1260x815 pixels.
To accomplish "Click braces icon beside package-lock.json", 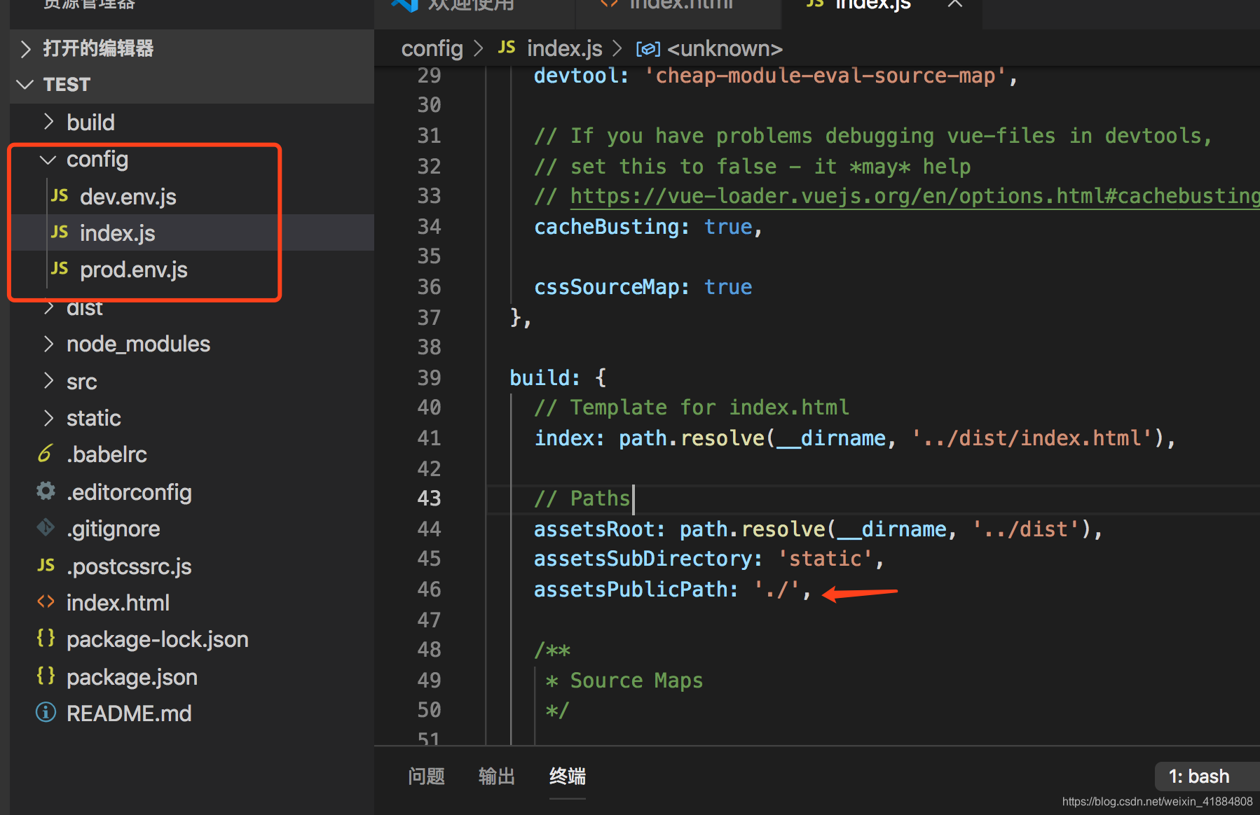I will pos(46,638).
